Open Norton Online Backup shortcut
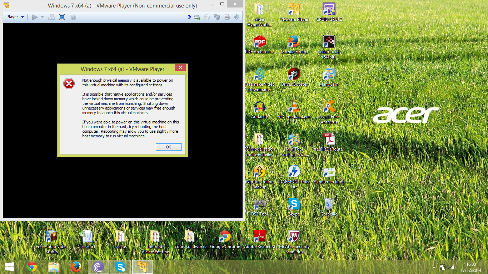The height and width of the screenshot is (274, 488). coord(259,177)
